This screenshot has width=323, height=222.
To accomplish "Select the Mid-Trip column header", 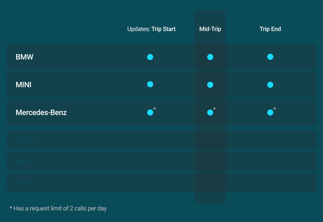I will [x=210, y=29].
